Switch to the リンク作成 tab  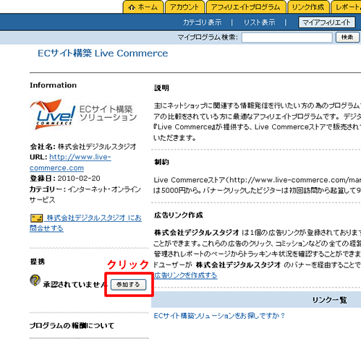pos(308,7)
